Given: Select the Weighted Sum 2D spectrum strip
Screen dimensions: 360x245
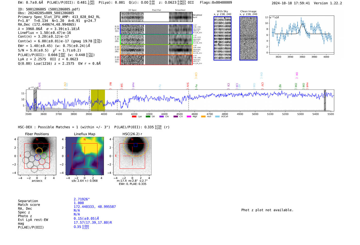Looking at the screenshot, I should [x=156, y=17].
